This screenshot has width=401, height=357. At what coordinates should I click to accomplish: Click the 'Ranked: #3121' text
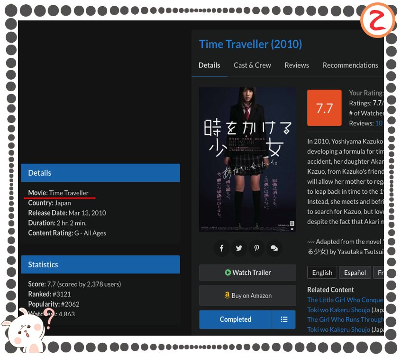49,294
